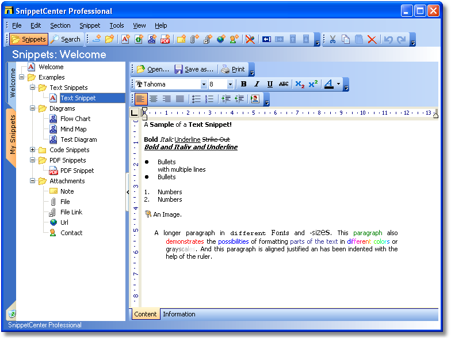Screen dimensions: 451x340
Task: Open the Snippet menu
Action: [x=90, y=25]
